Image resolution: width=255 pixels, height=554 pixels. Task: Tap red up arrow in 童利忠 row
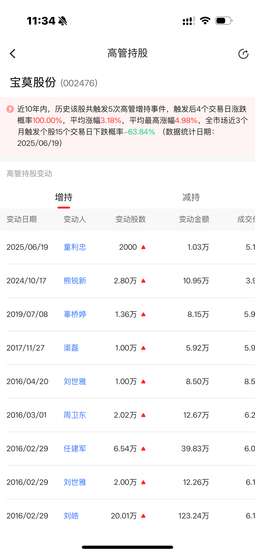[x=143, y=247]
